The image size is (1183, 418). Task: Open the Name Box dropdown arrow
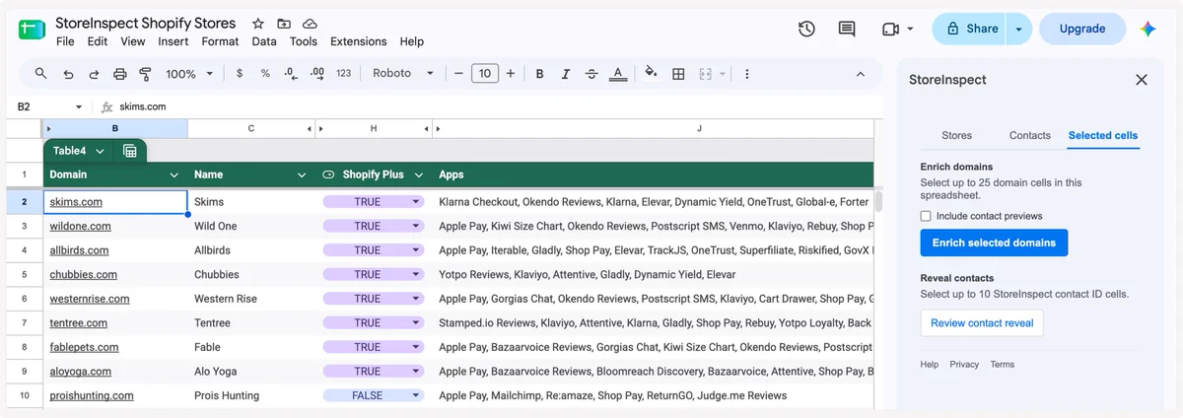coord(79,106)
